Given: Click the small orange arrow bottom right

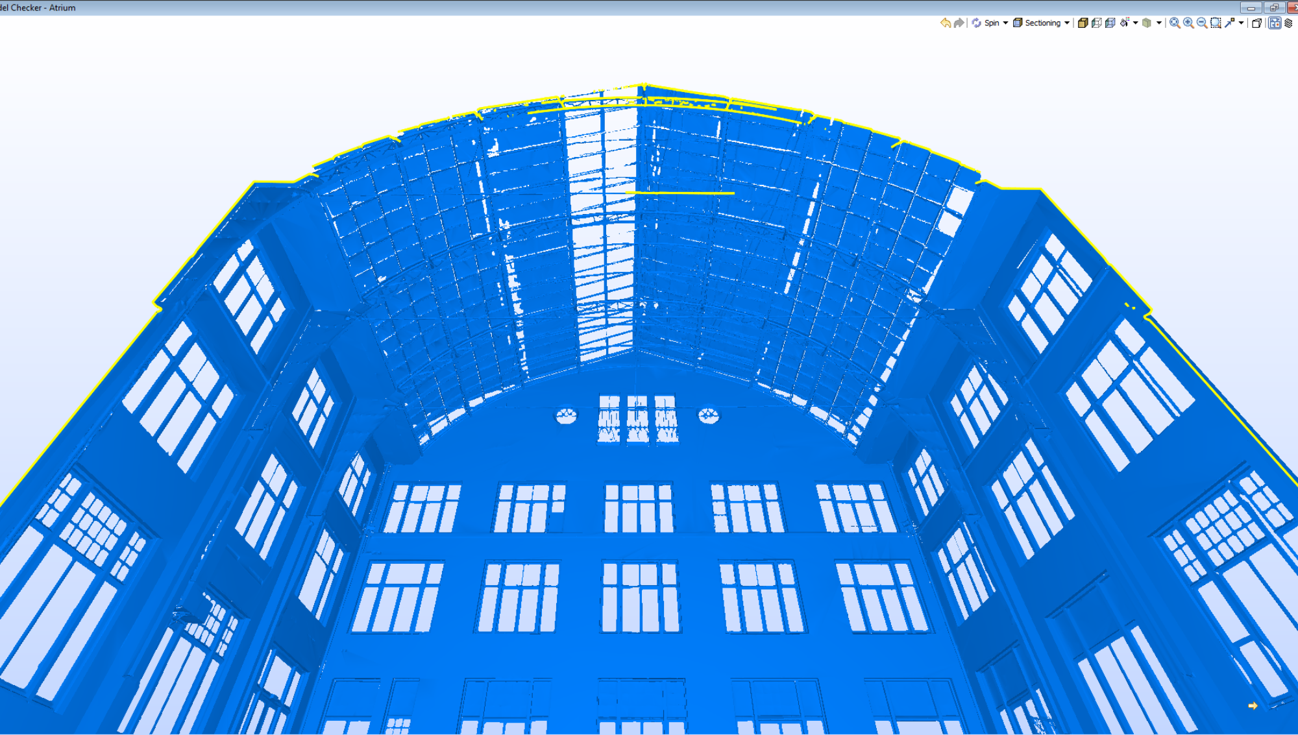Looking at the screenshot, I should point(1253,706).
